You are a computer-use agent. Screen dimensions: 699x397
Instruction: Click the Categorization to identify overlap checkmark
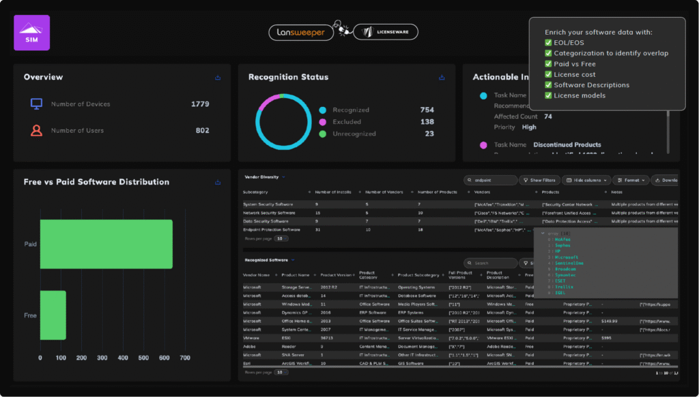click(548, 53)
